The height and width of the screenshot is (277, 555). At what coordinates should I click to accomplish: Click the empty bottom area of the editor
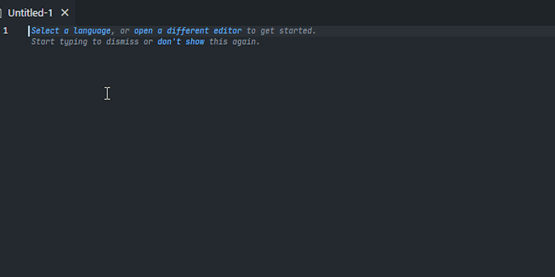[x=271, y=254]
